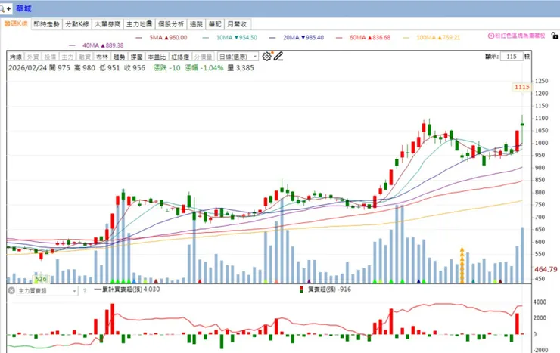Click the 20MA 985.40 legend entry
This screenshot has height=353, width=560.
297,38
